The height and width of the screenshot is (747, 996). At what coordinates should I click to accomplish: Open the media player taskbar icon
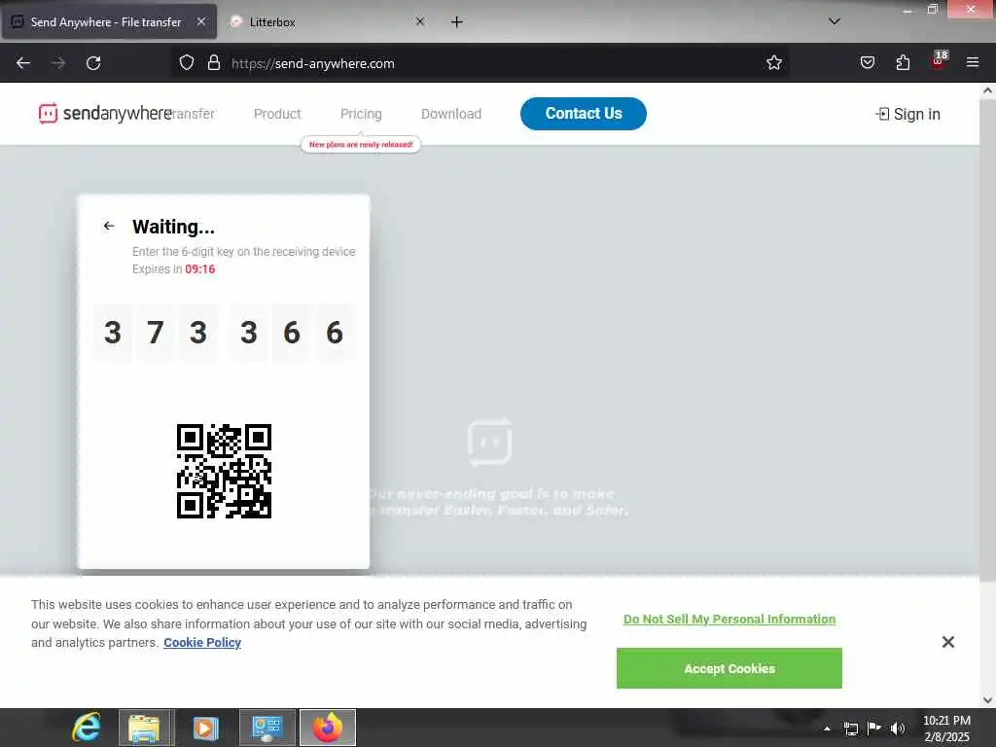click(204, 728)
